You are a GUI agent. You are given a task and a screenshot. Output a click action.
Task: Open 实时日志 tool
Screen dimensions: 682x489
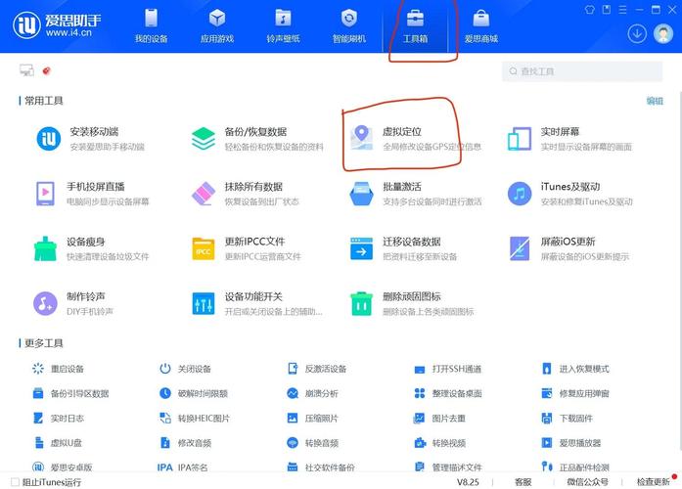tap(58, 419)
